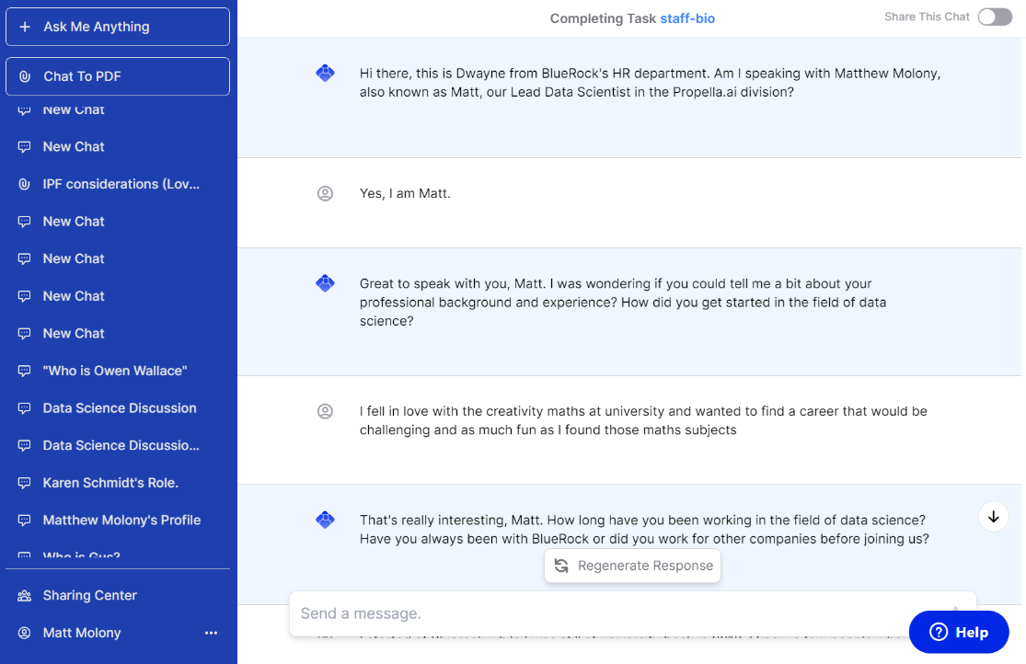1026x664 pixels.
Task: Click the chat icon beside "Who is Owen Wallace"
Action: [24, 371]
